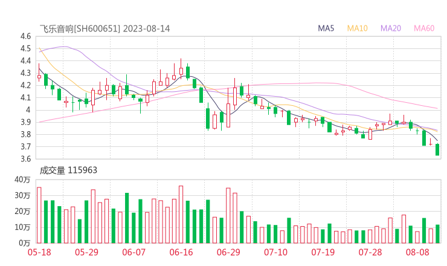Click the 3.8 price axis label

(25, 134)
